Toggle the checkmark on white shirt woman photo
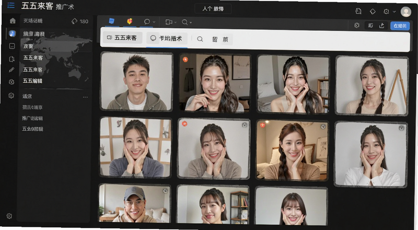This screenshot has width=418, height=230. (401, 128)
